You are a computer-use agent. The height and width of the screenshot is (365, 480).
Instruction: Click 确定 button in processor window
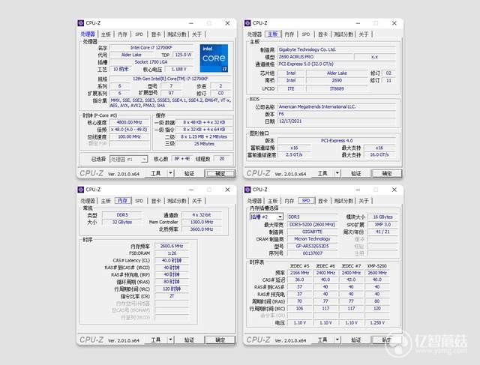pos(220,173)
